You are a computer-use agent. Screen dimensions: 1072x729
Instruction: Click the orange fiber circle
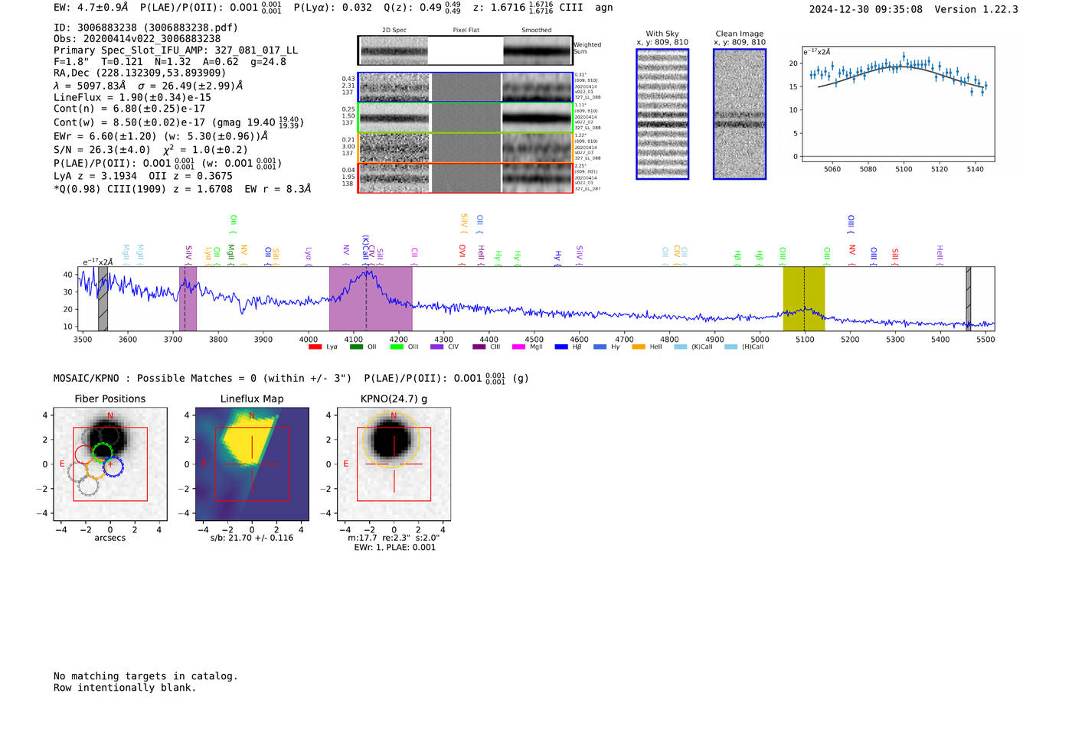95,468
